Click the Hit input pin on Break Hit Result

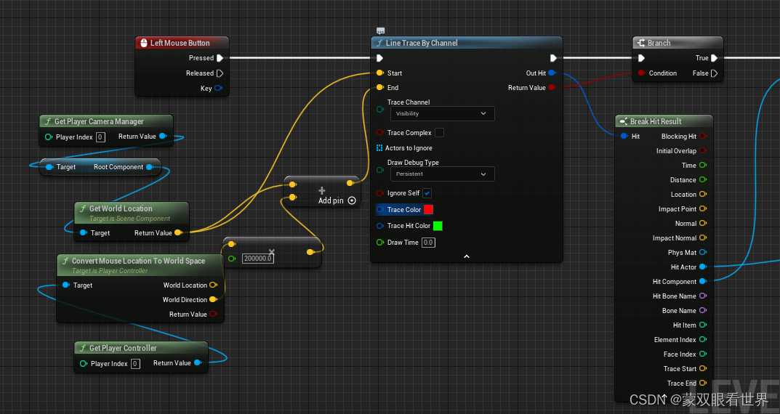click(624, 136)
